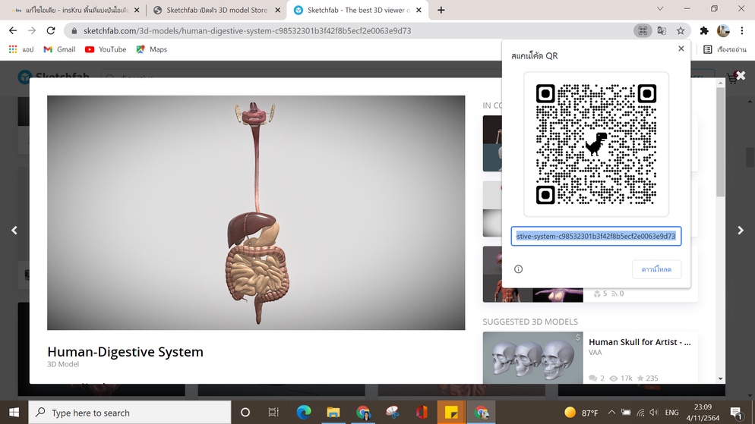
Task: Download the QR code image
Action: tap(656, 269)
